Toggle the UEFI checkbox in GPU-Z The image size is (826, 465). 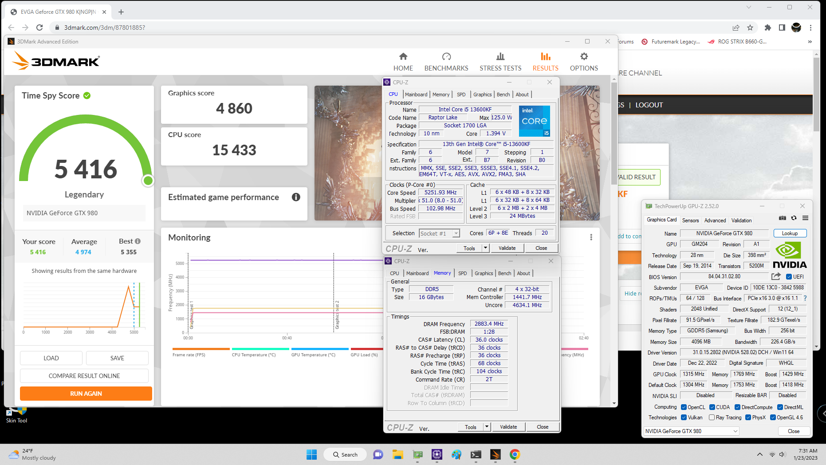(789, 277)
